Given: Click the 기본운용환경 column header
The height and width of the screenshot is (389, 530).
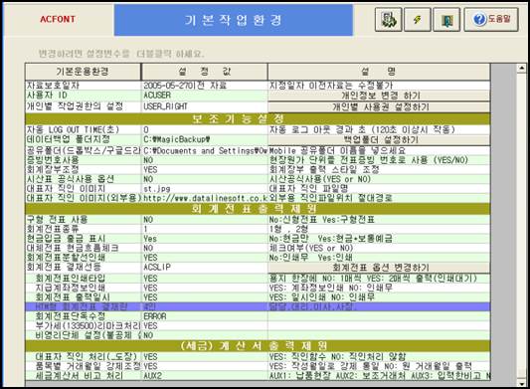Looking at the screenshot, I should point(83,72).
